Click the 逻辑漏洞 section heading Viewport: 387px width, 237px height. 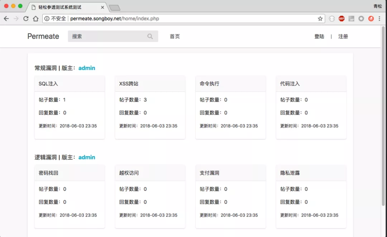coord(46,157)
